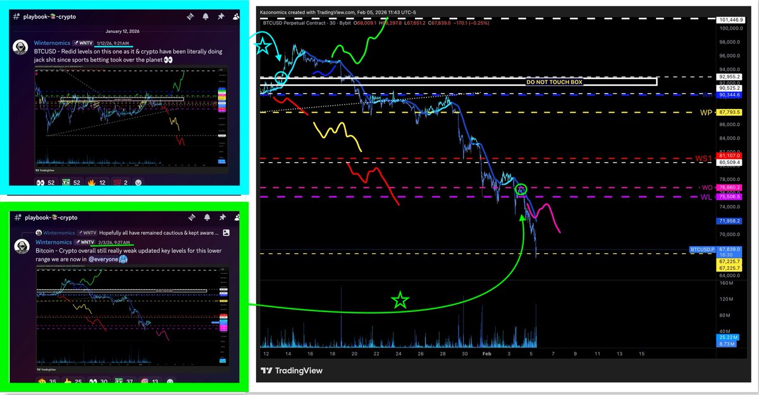Click blue 71,958.2 price label
This screenshot has width=759, height=395.
(731, 222)
